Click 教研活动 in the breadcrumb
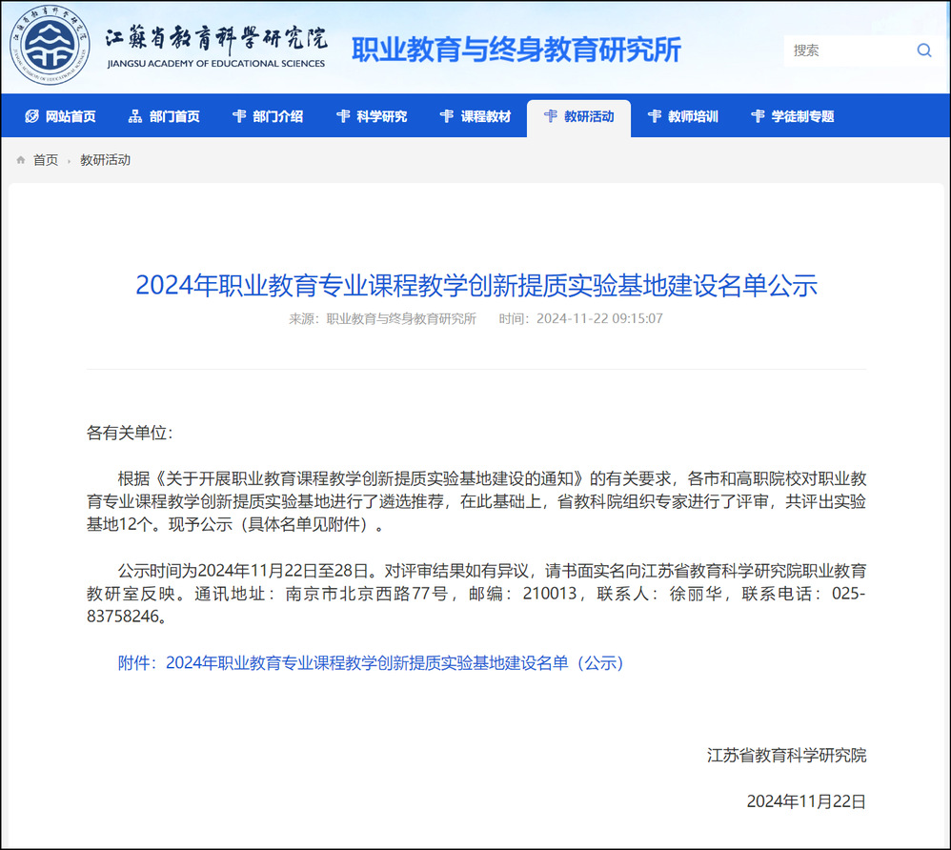 [106, 160]
